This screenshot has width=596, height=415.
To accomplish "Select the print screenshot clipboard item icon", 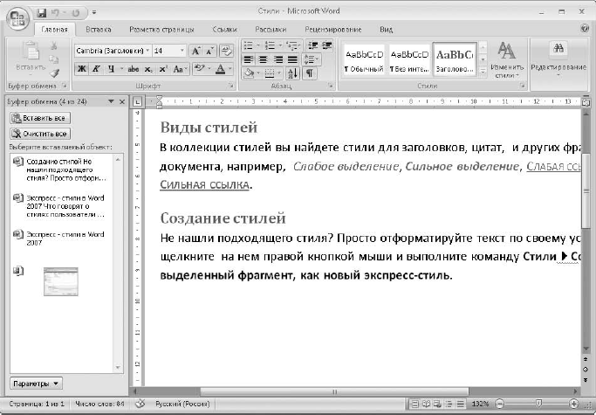I will (17, 272).
